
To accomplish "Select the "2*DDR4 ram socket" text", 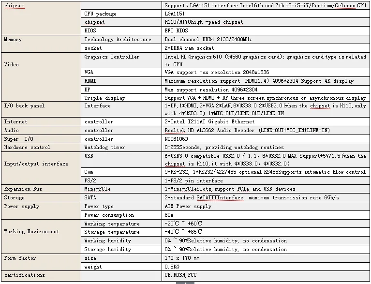I will click(189, 48).
